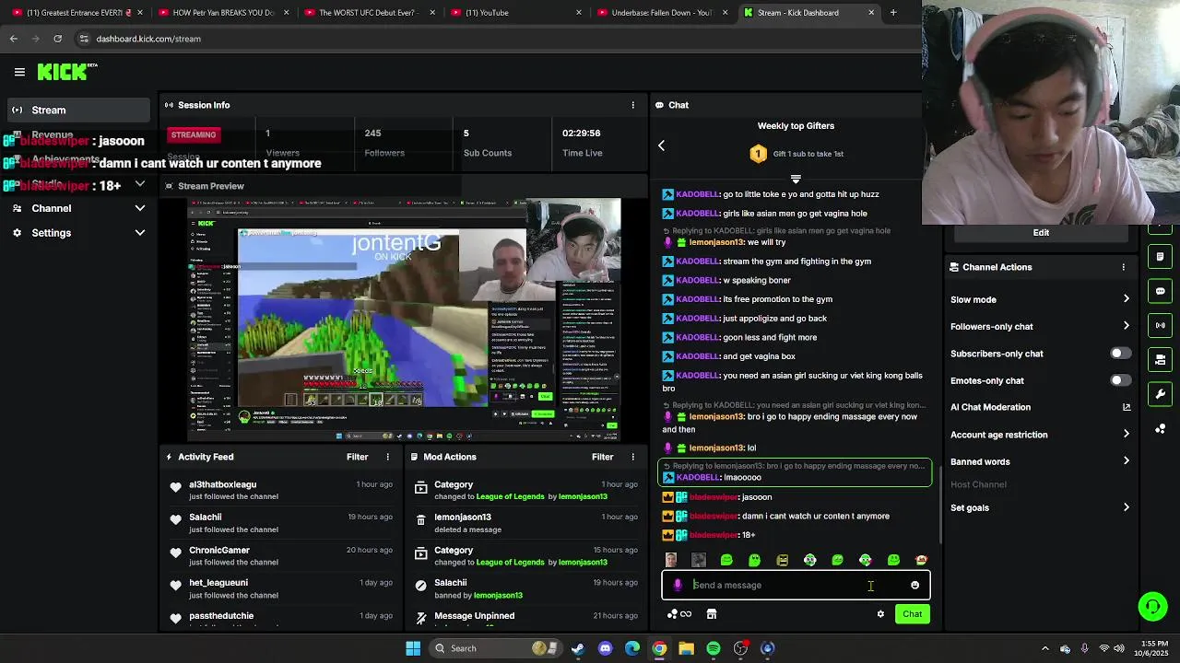
Task: Open Activity Feed three-dot options menu
Action: click(387, 457)
